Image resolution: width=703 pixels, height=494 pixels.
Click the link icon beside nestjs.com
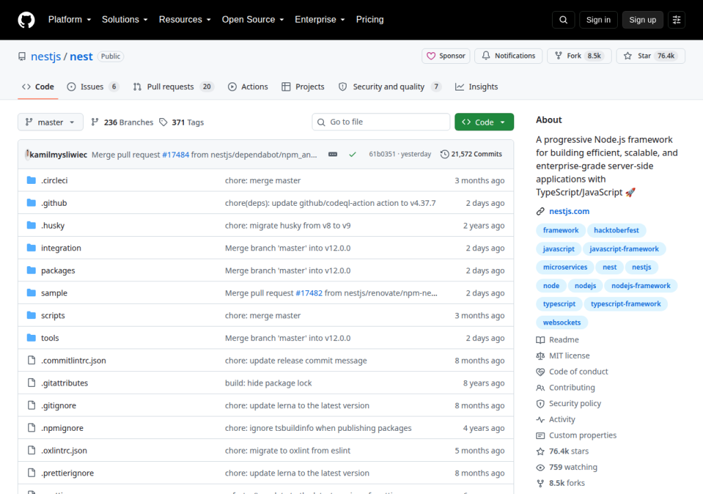pos(540,211)
